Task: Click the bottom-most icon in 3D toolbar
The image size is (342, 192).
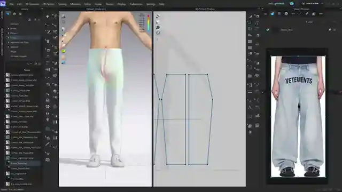Action: (48, 160)
